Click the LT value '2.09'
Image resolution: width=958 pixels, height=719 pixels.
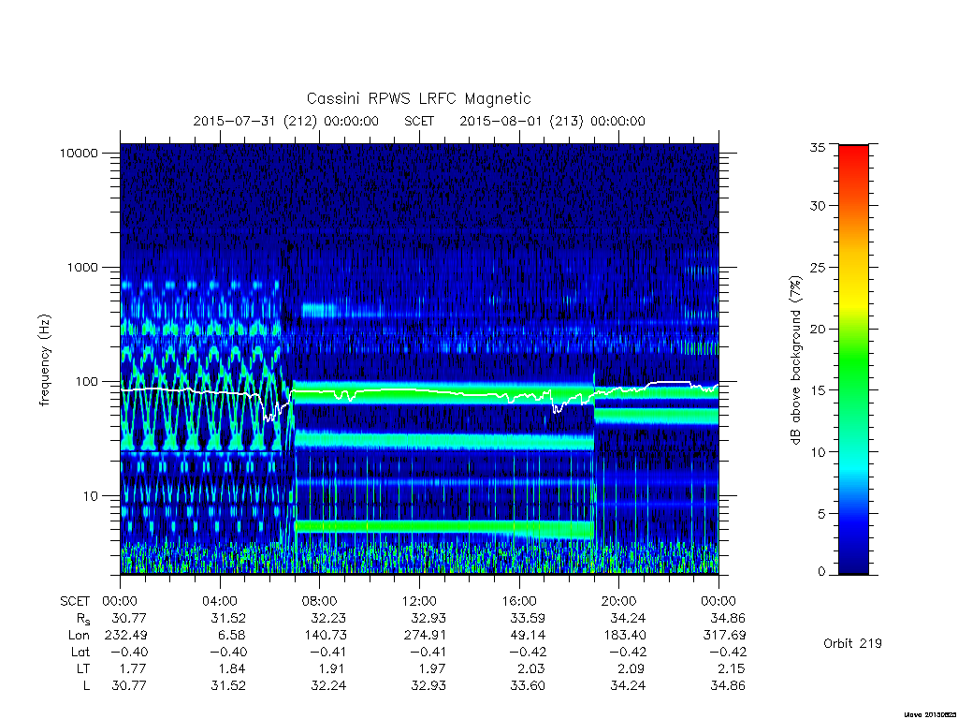(x=631, y=668)
